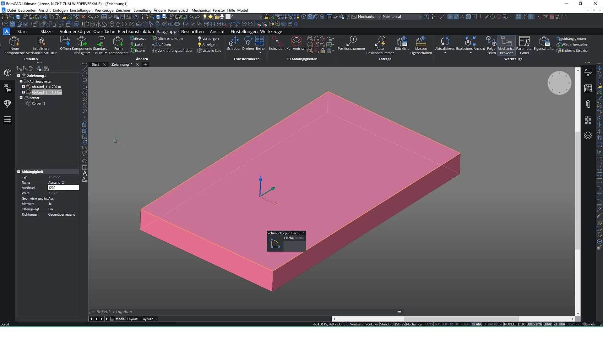Click the Positionsnummer balloon tool
603x339 pixels.
tap(351, 43)
